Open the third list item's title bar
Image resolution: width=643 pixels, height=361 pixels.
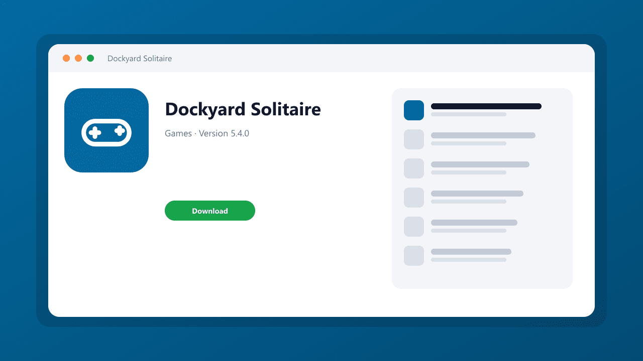480,164
